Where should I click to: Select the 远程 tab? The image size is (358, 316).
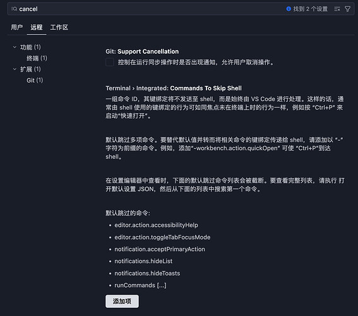pyautogui.click(x=37, y=27)
